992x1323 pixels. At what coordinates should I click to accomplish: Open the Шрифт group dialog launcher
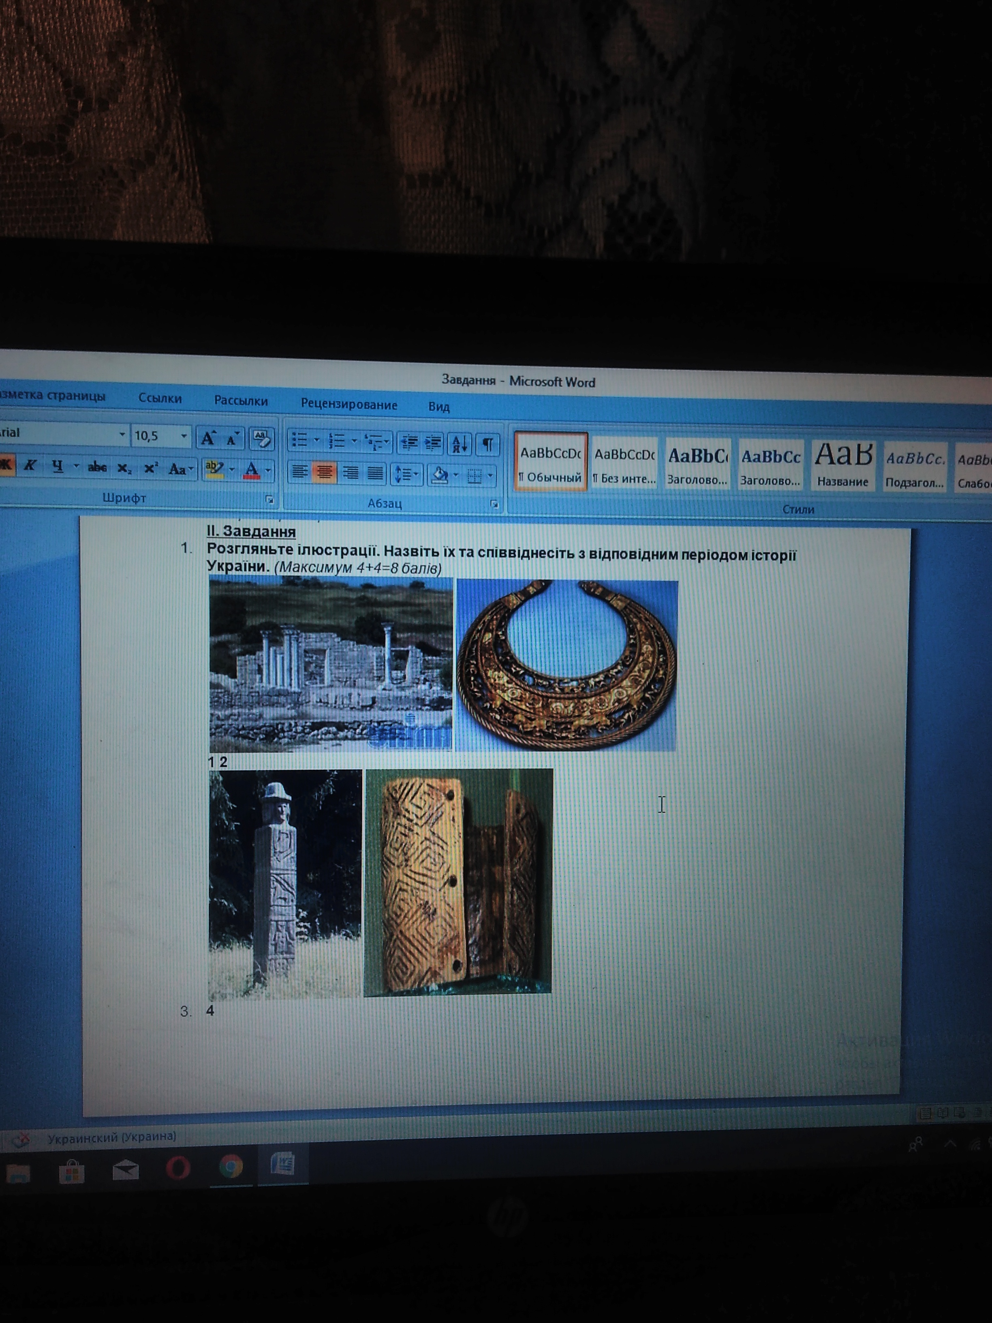coord(269,499)
